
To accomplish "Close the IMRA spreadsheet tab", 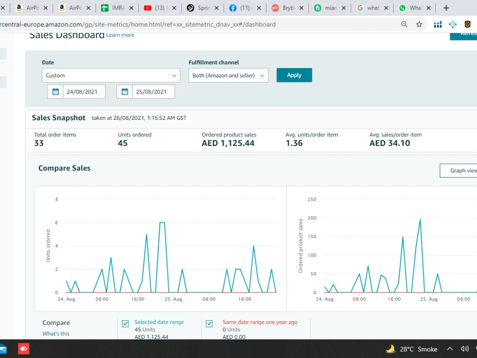I will coord(132,8).
